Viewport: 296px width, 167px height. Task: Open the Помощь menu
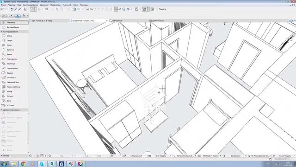[x=84, y=5]
